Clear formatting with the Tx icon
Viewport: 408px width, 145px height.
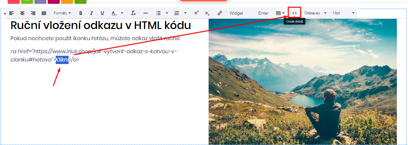point(134,13)
